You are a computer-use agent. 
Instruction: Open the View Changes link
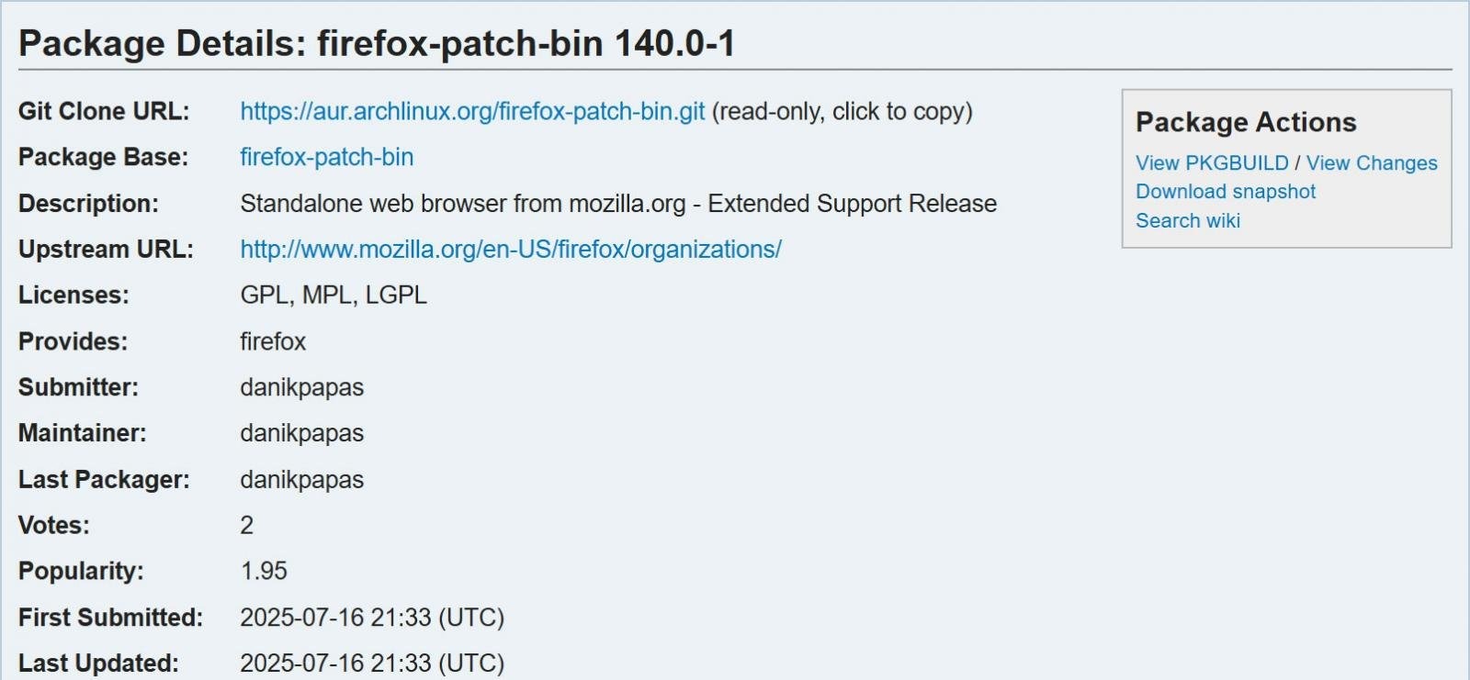[1372, 163]
